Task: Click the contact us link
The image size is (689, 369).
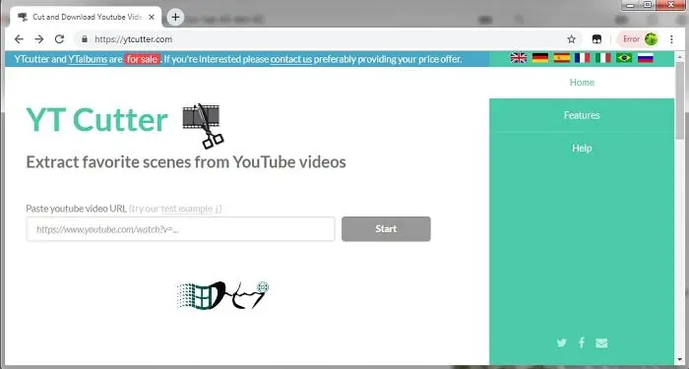Action: 291,59
